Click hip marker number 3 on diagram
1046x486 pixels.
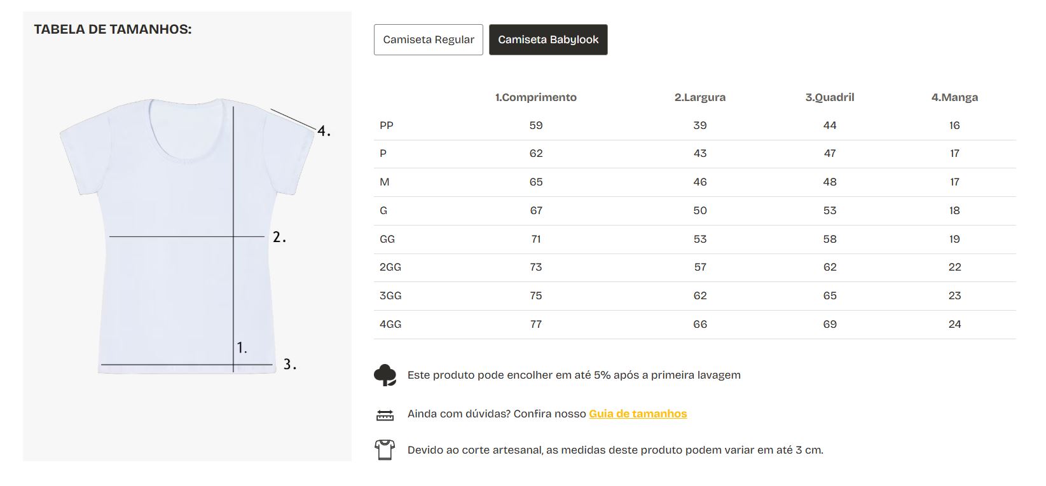(289, 365)
